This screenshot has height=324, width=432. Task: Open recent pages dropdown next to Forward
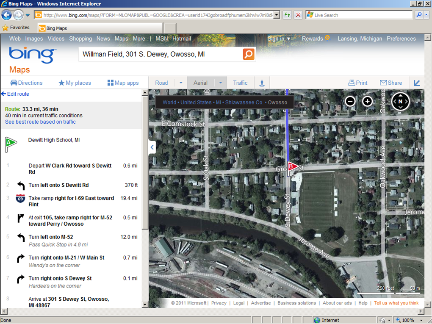point(28,15)
